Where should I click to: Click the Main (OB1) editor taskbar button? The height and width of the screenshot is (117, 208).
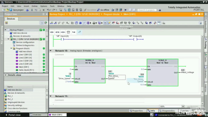[x=57, y=115]
